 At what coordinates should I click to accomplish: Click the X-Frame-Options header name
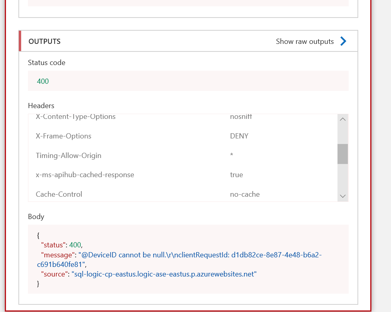pyautogui.click(x=64, y=136)
